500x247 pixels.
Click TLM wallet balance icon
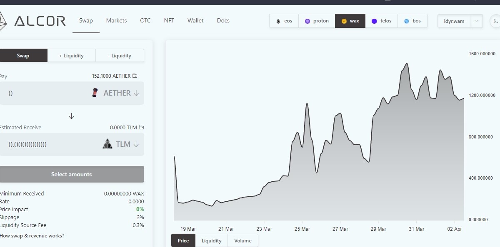pos(141,127)
